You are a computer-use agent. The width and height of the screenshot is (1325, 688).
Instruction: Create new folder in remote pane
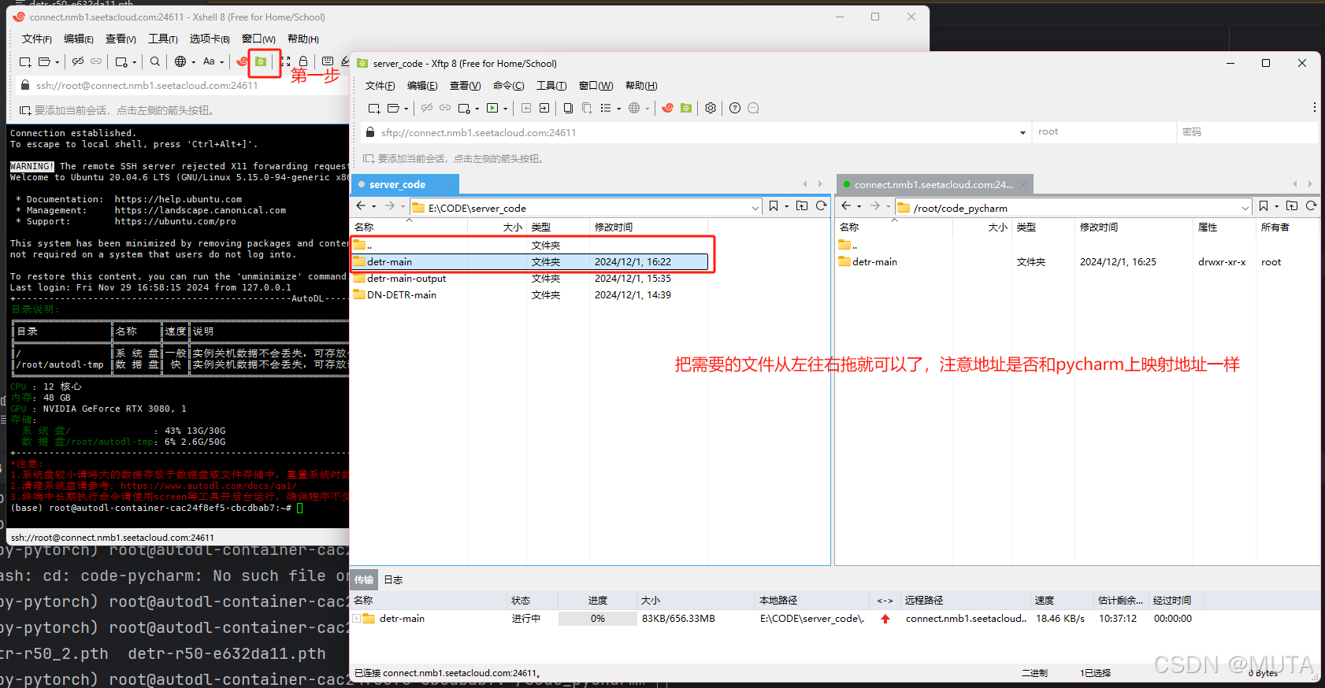coord(1292,205)
